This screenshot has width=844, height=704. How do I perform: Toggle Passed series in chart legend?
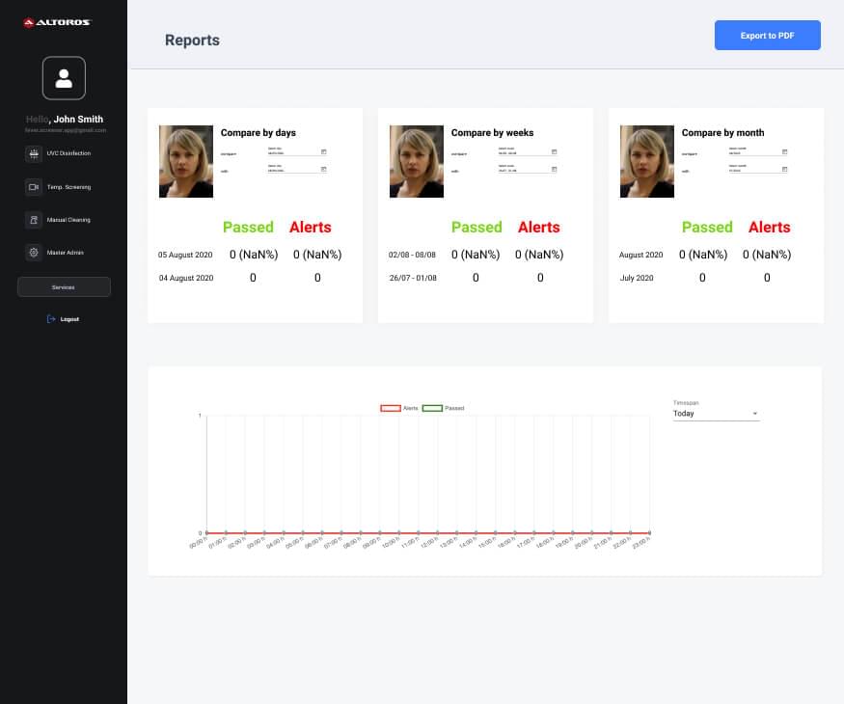coord(432,408)
